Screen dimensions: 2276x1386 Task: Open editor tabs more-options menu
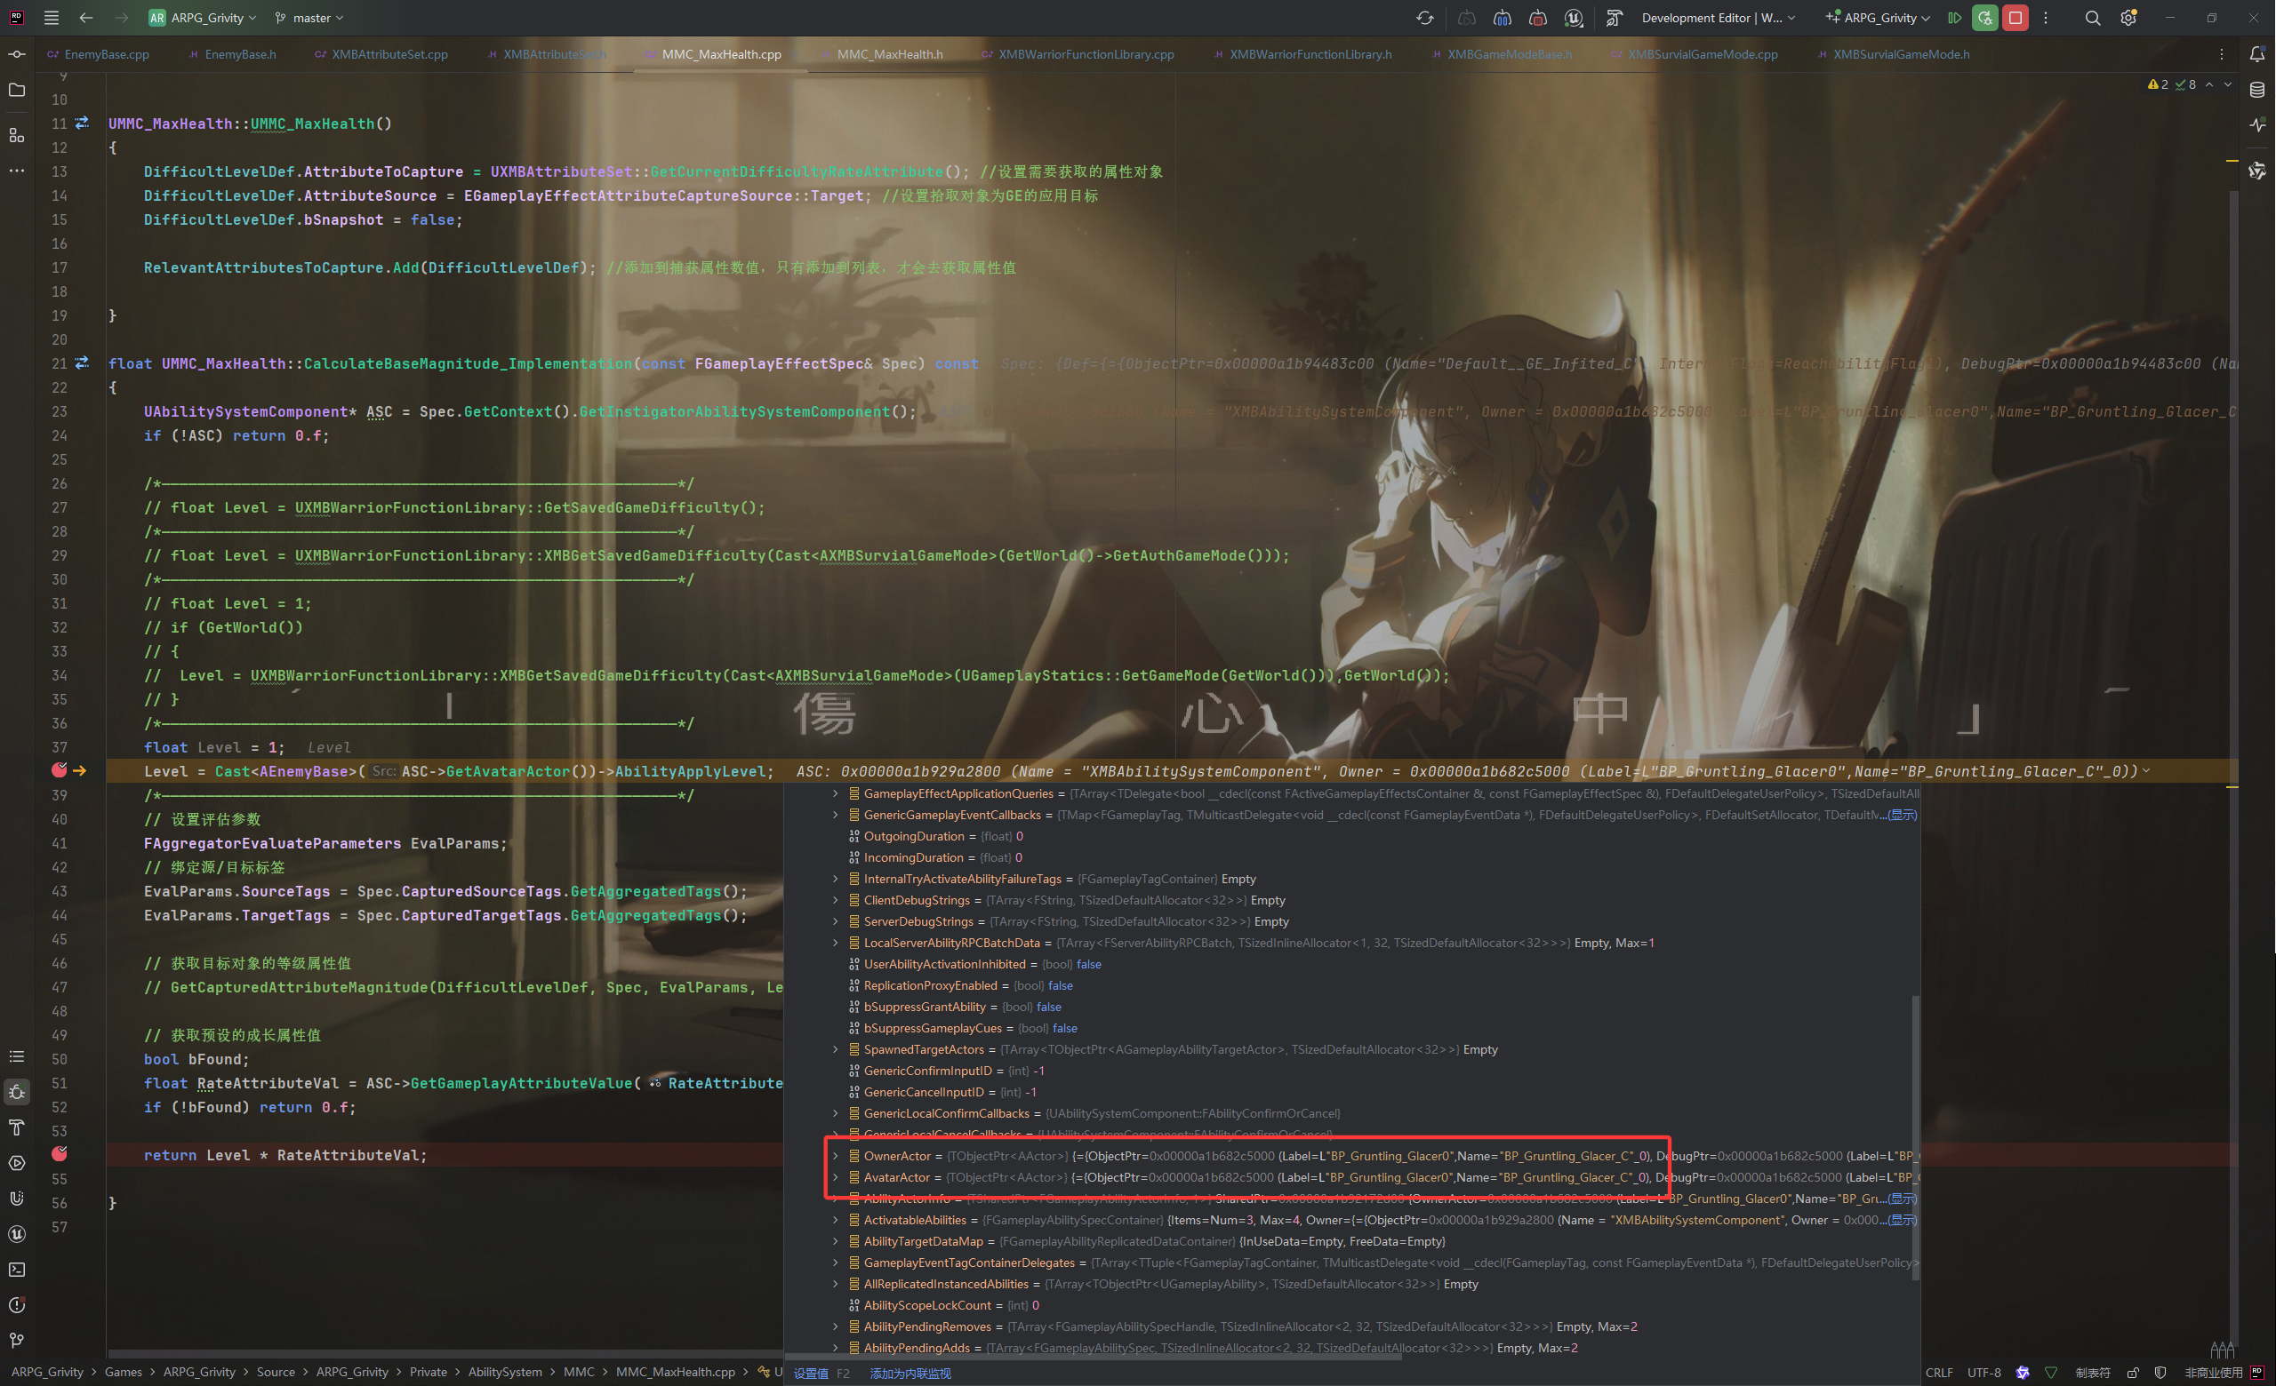(2222, 54)
